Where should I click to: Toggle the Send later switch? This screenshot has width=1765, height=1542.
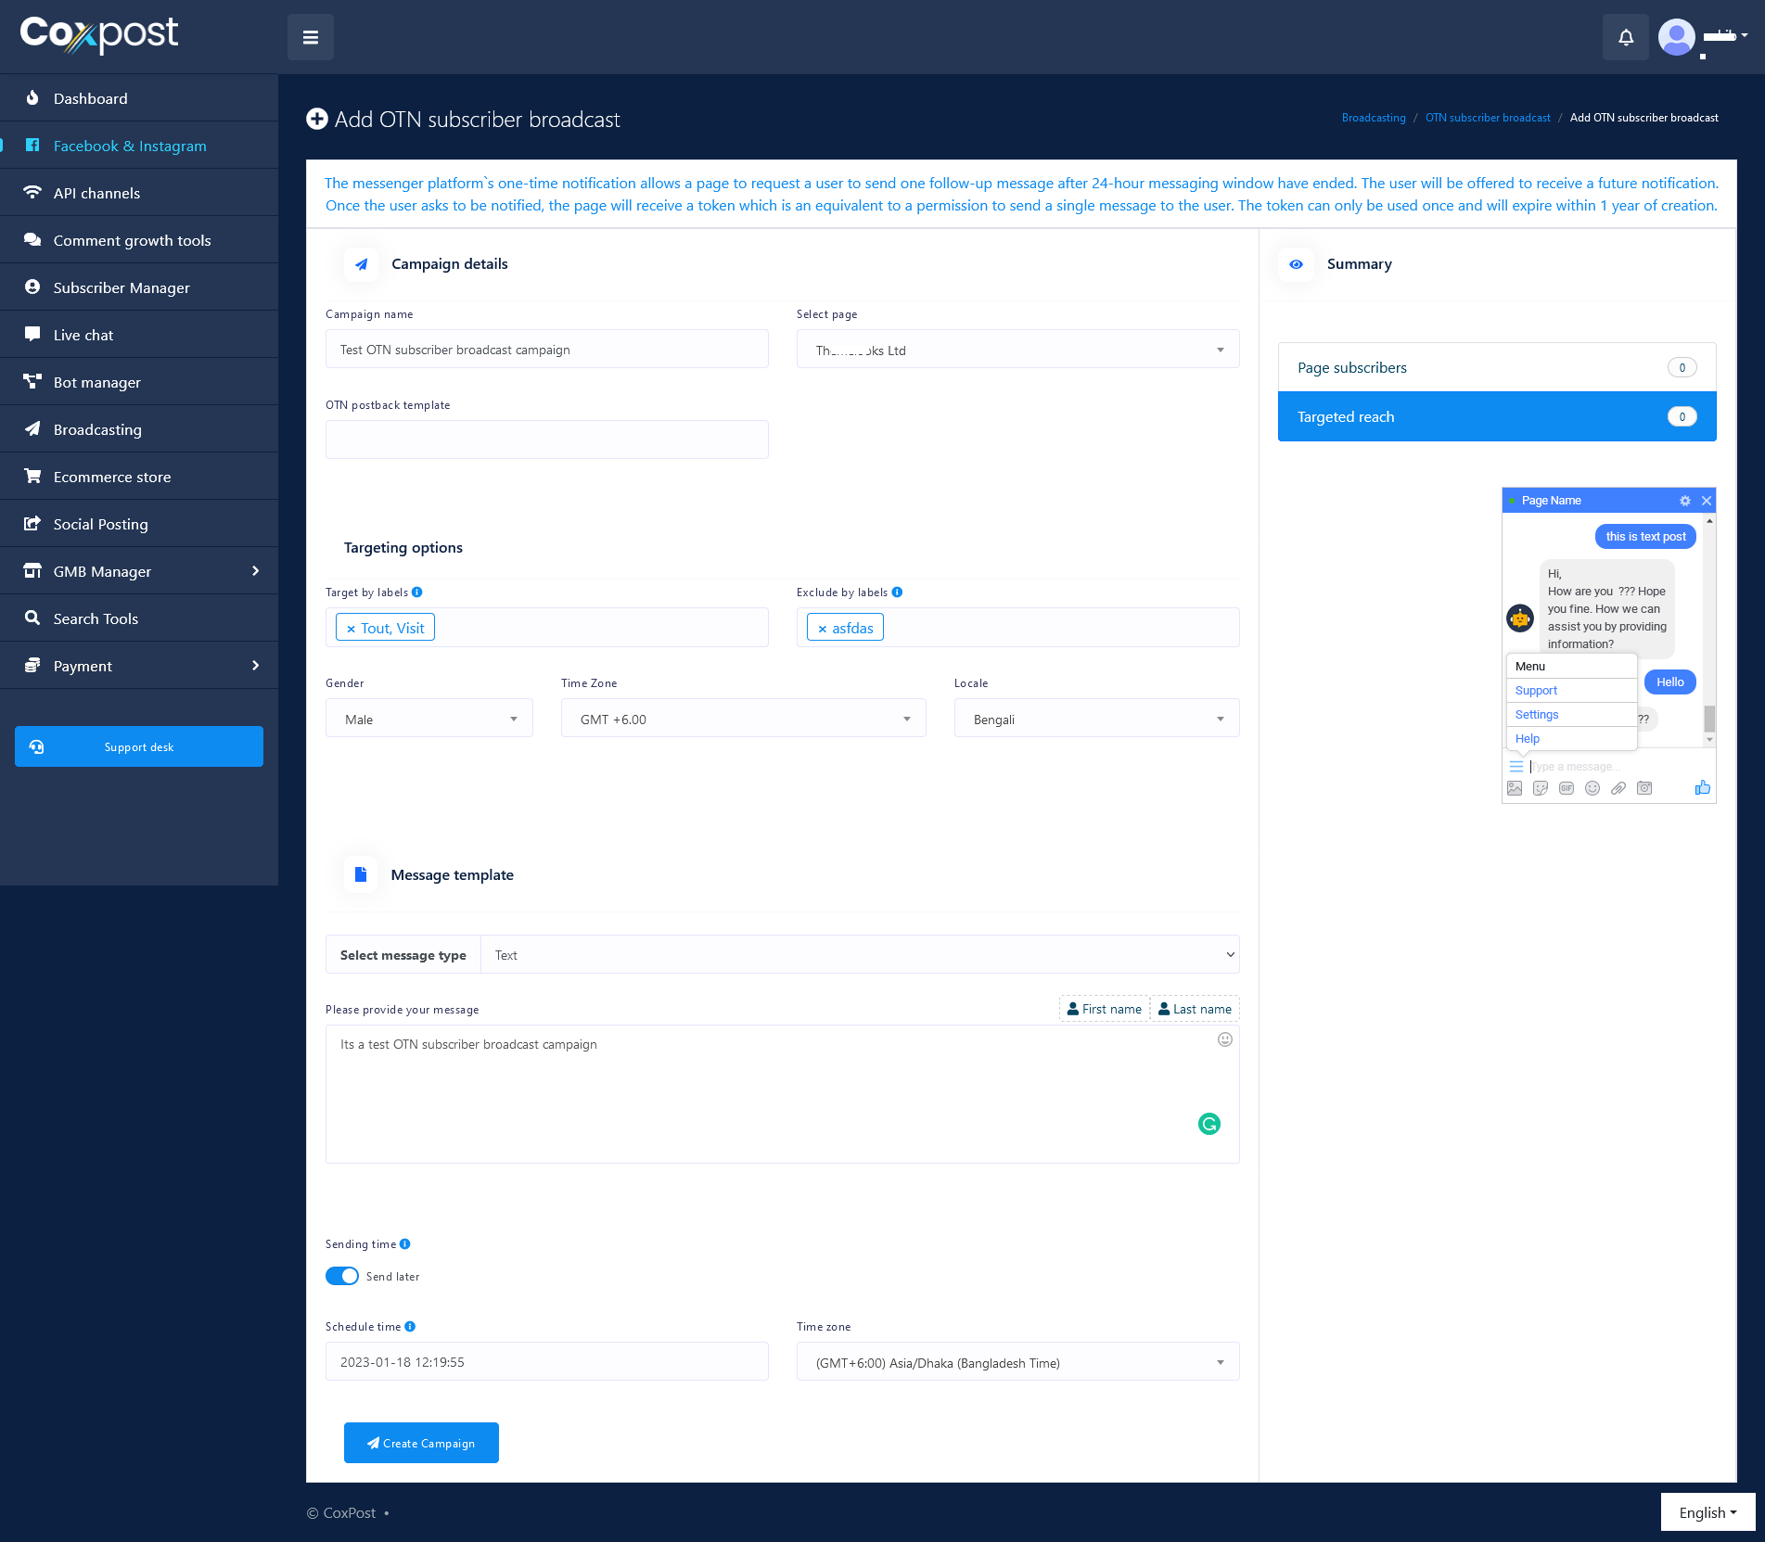pos(342,1276)
